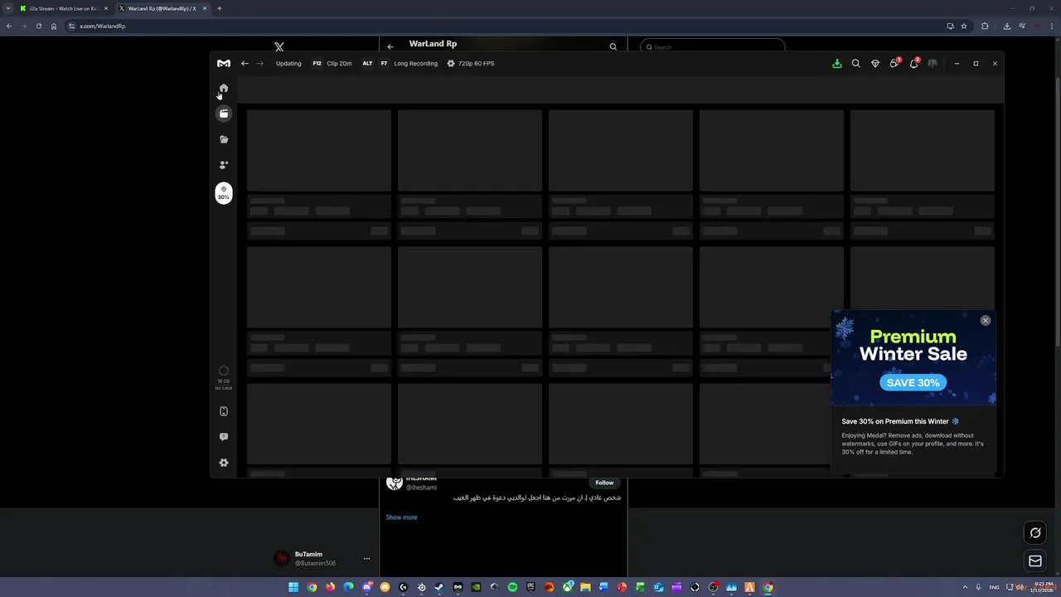Click the X Search input field
The width and height of the screenshot is (1061, 597).
point(712,47)
